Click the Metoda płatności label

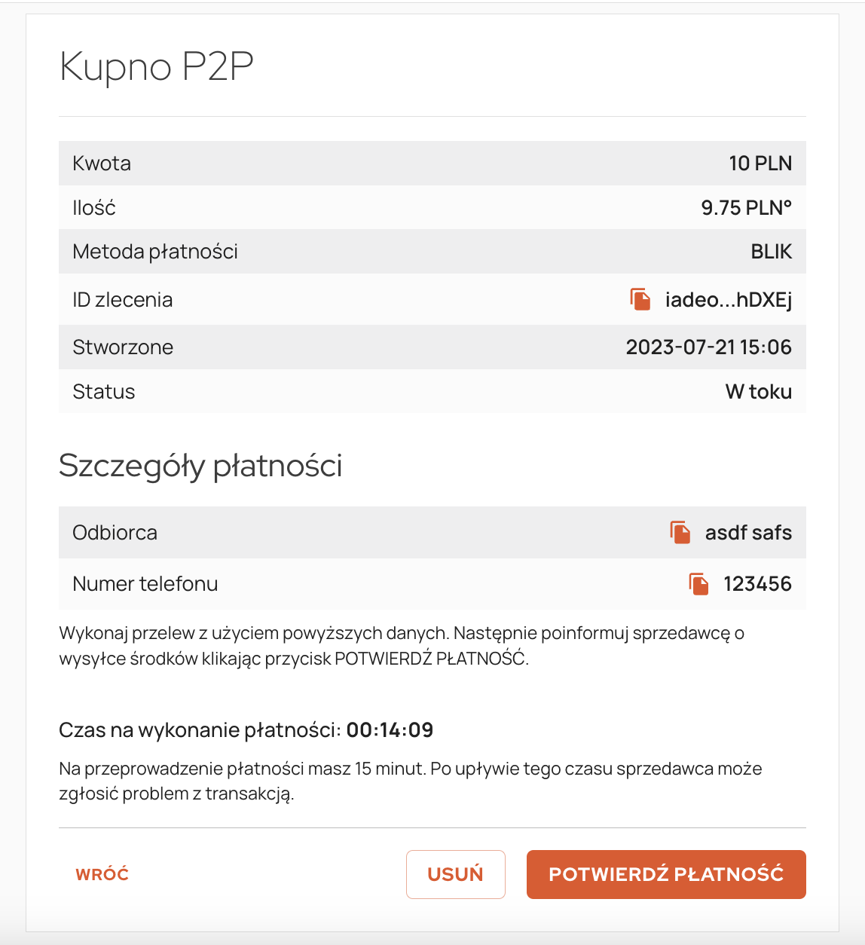coord(155,252)
